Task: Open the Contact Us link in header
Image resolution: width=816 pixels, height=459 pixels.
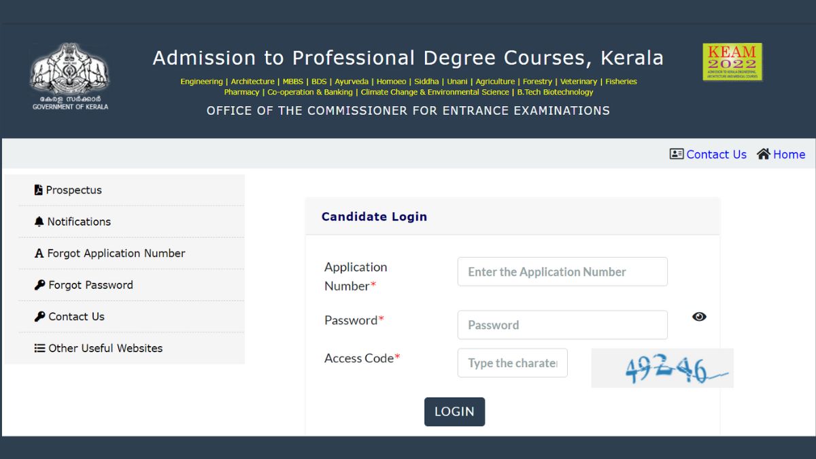Action: (716, 154)
